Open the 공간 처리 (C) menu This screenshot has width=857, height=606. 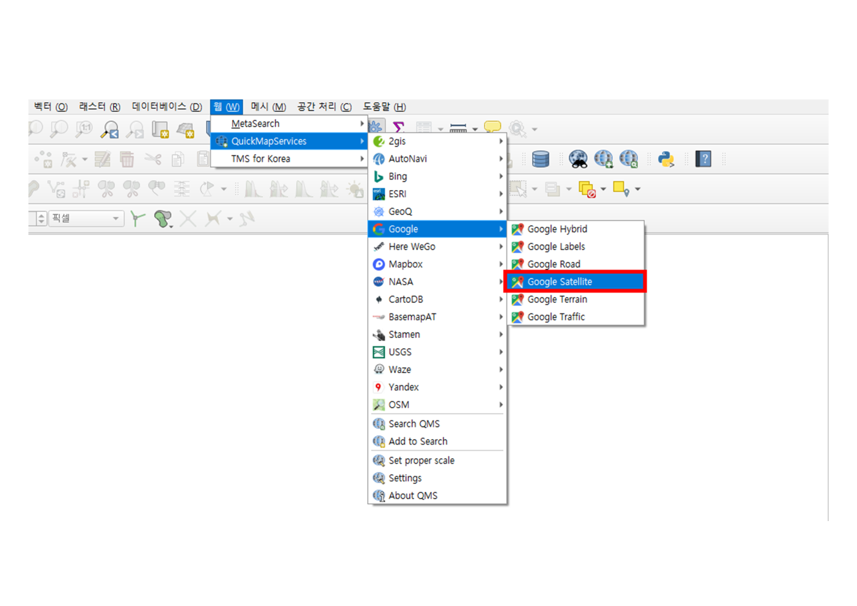324,107
